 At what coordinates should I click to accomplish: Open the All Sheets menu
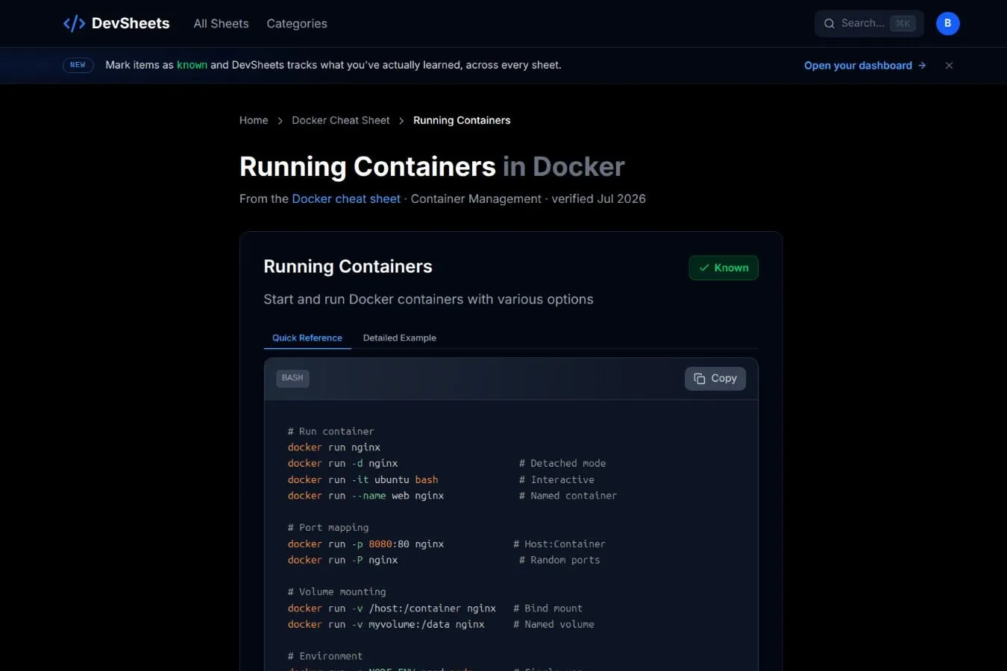click(x=221, y=24)
